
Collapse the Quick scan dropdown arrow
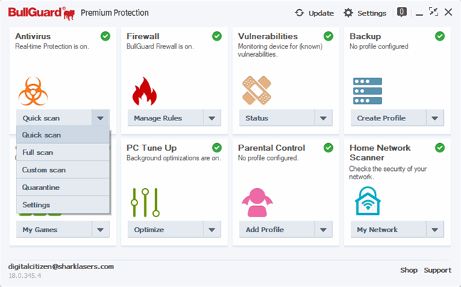pos(100,118)
